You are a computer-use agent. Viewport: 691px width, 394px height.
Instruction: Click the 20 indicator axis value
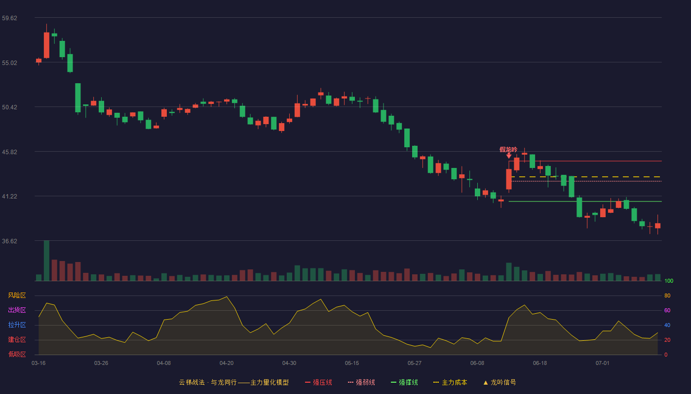pyautogui.click(x=667, y=340)
